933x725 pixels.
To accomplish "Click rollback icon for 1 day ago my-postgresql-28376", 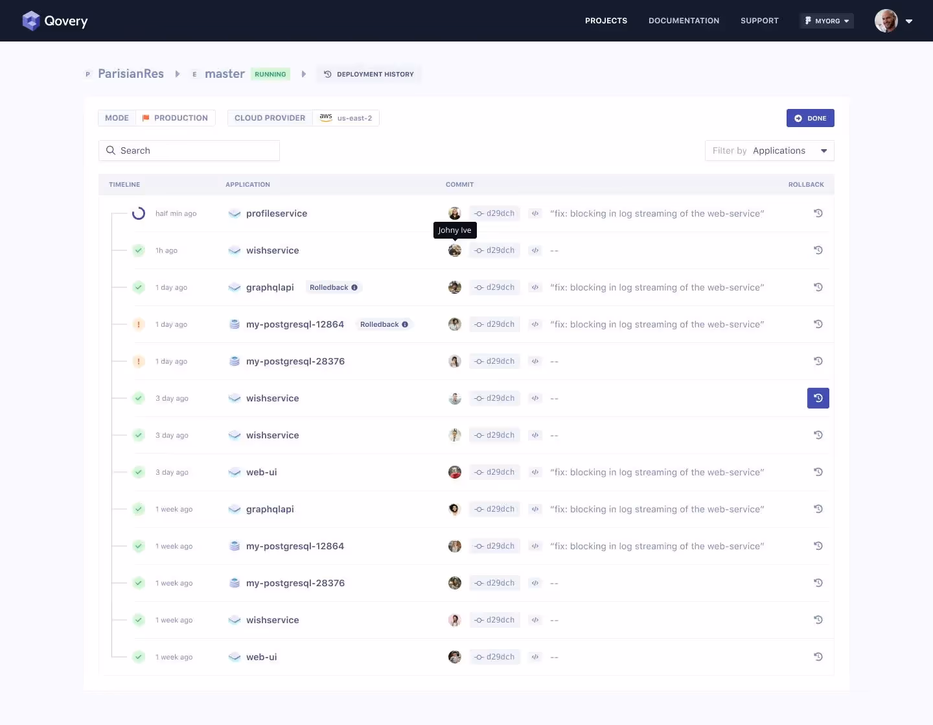I will coord(818,361).
